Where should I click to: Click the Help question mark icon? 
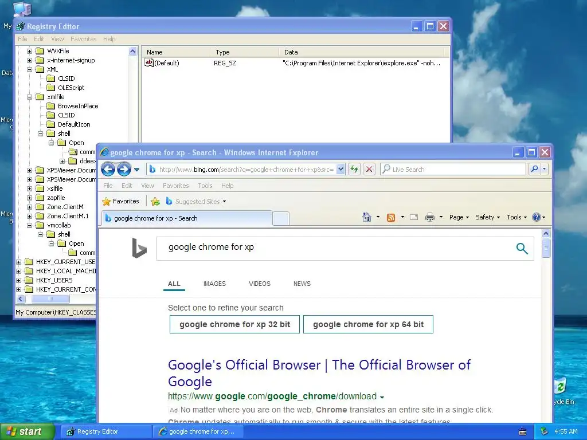pyautogui.click(x=537, y=217)
